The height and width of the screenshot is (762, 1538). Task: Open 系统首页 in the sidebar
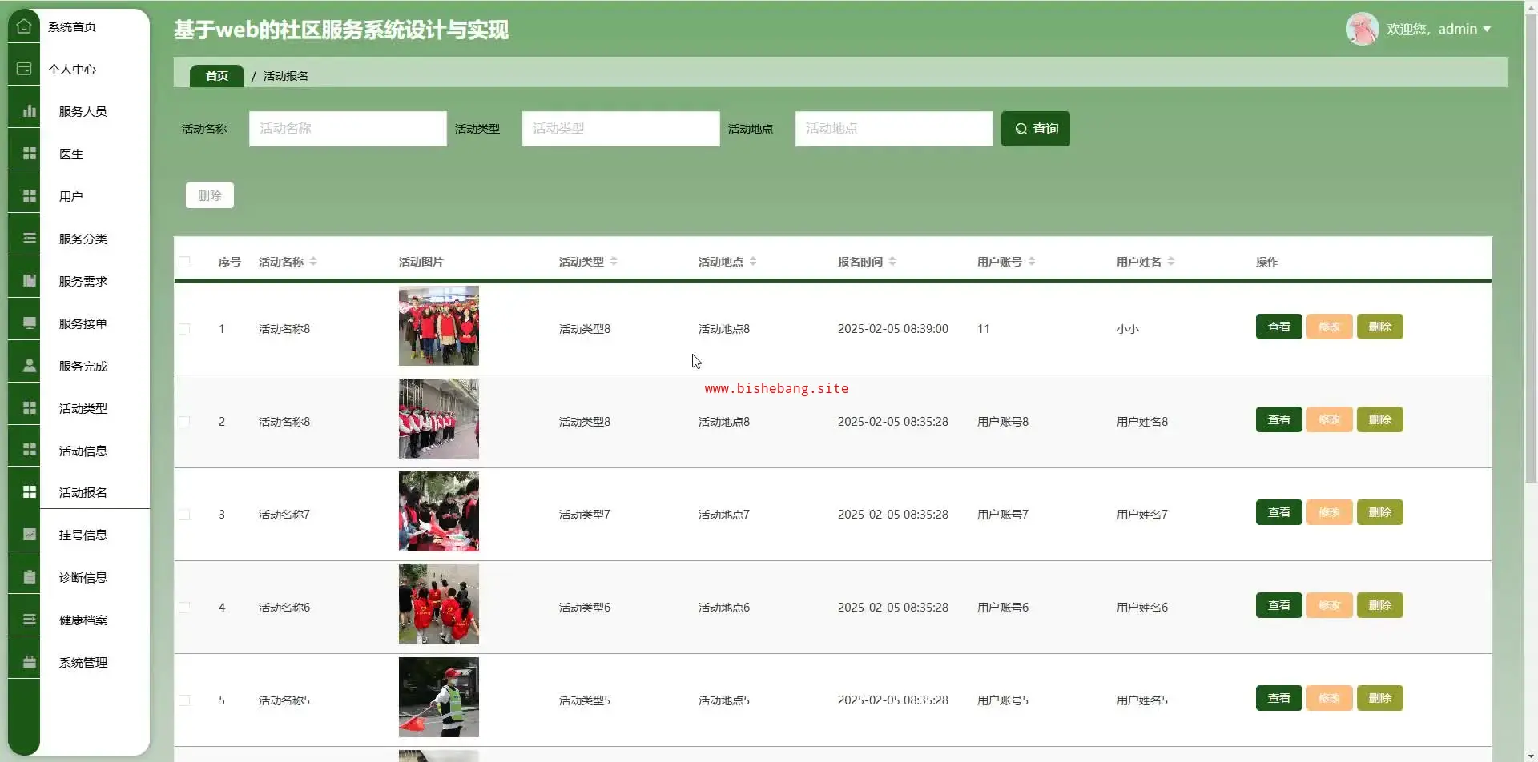tap(72, 26)
